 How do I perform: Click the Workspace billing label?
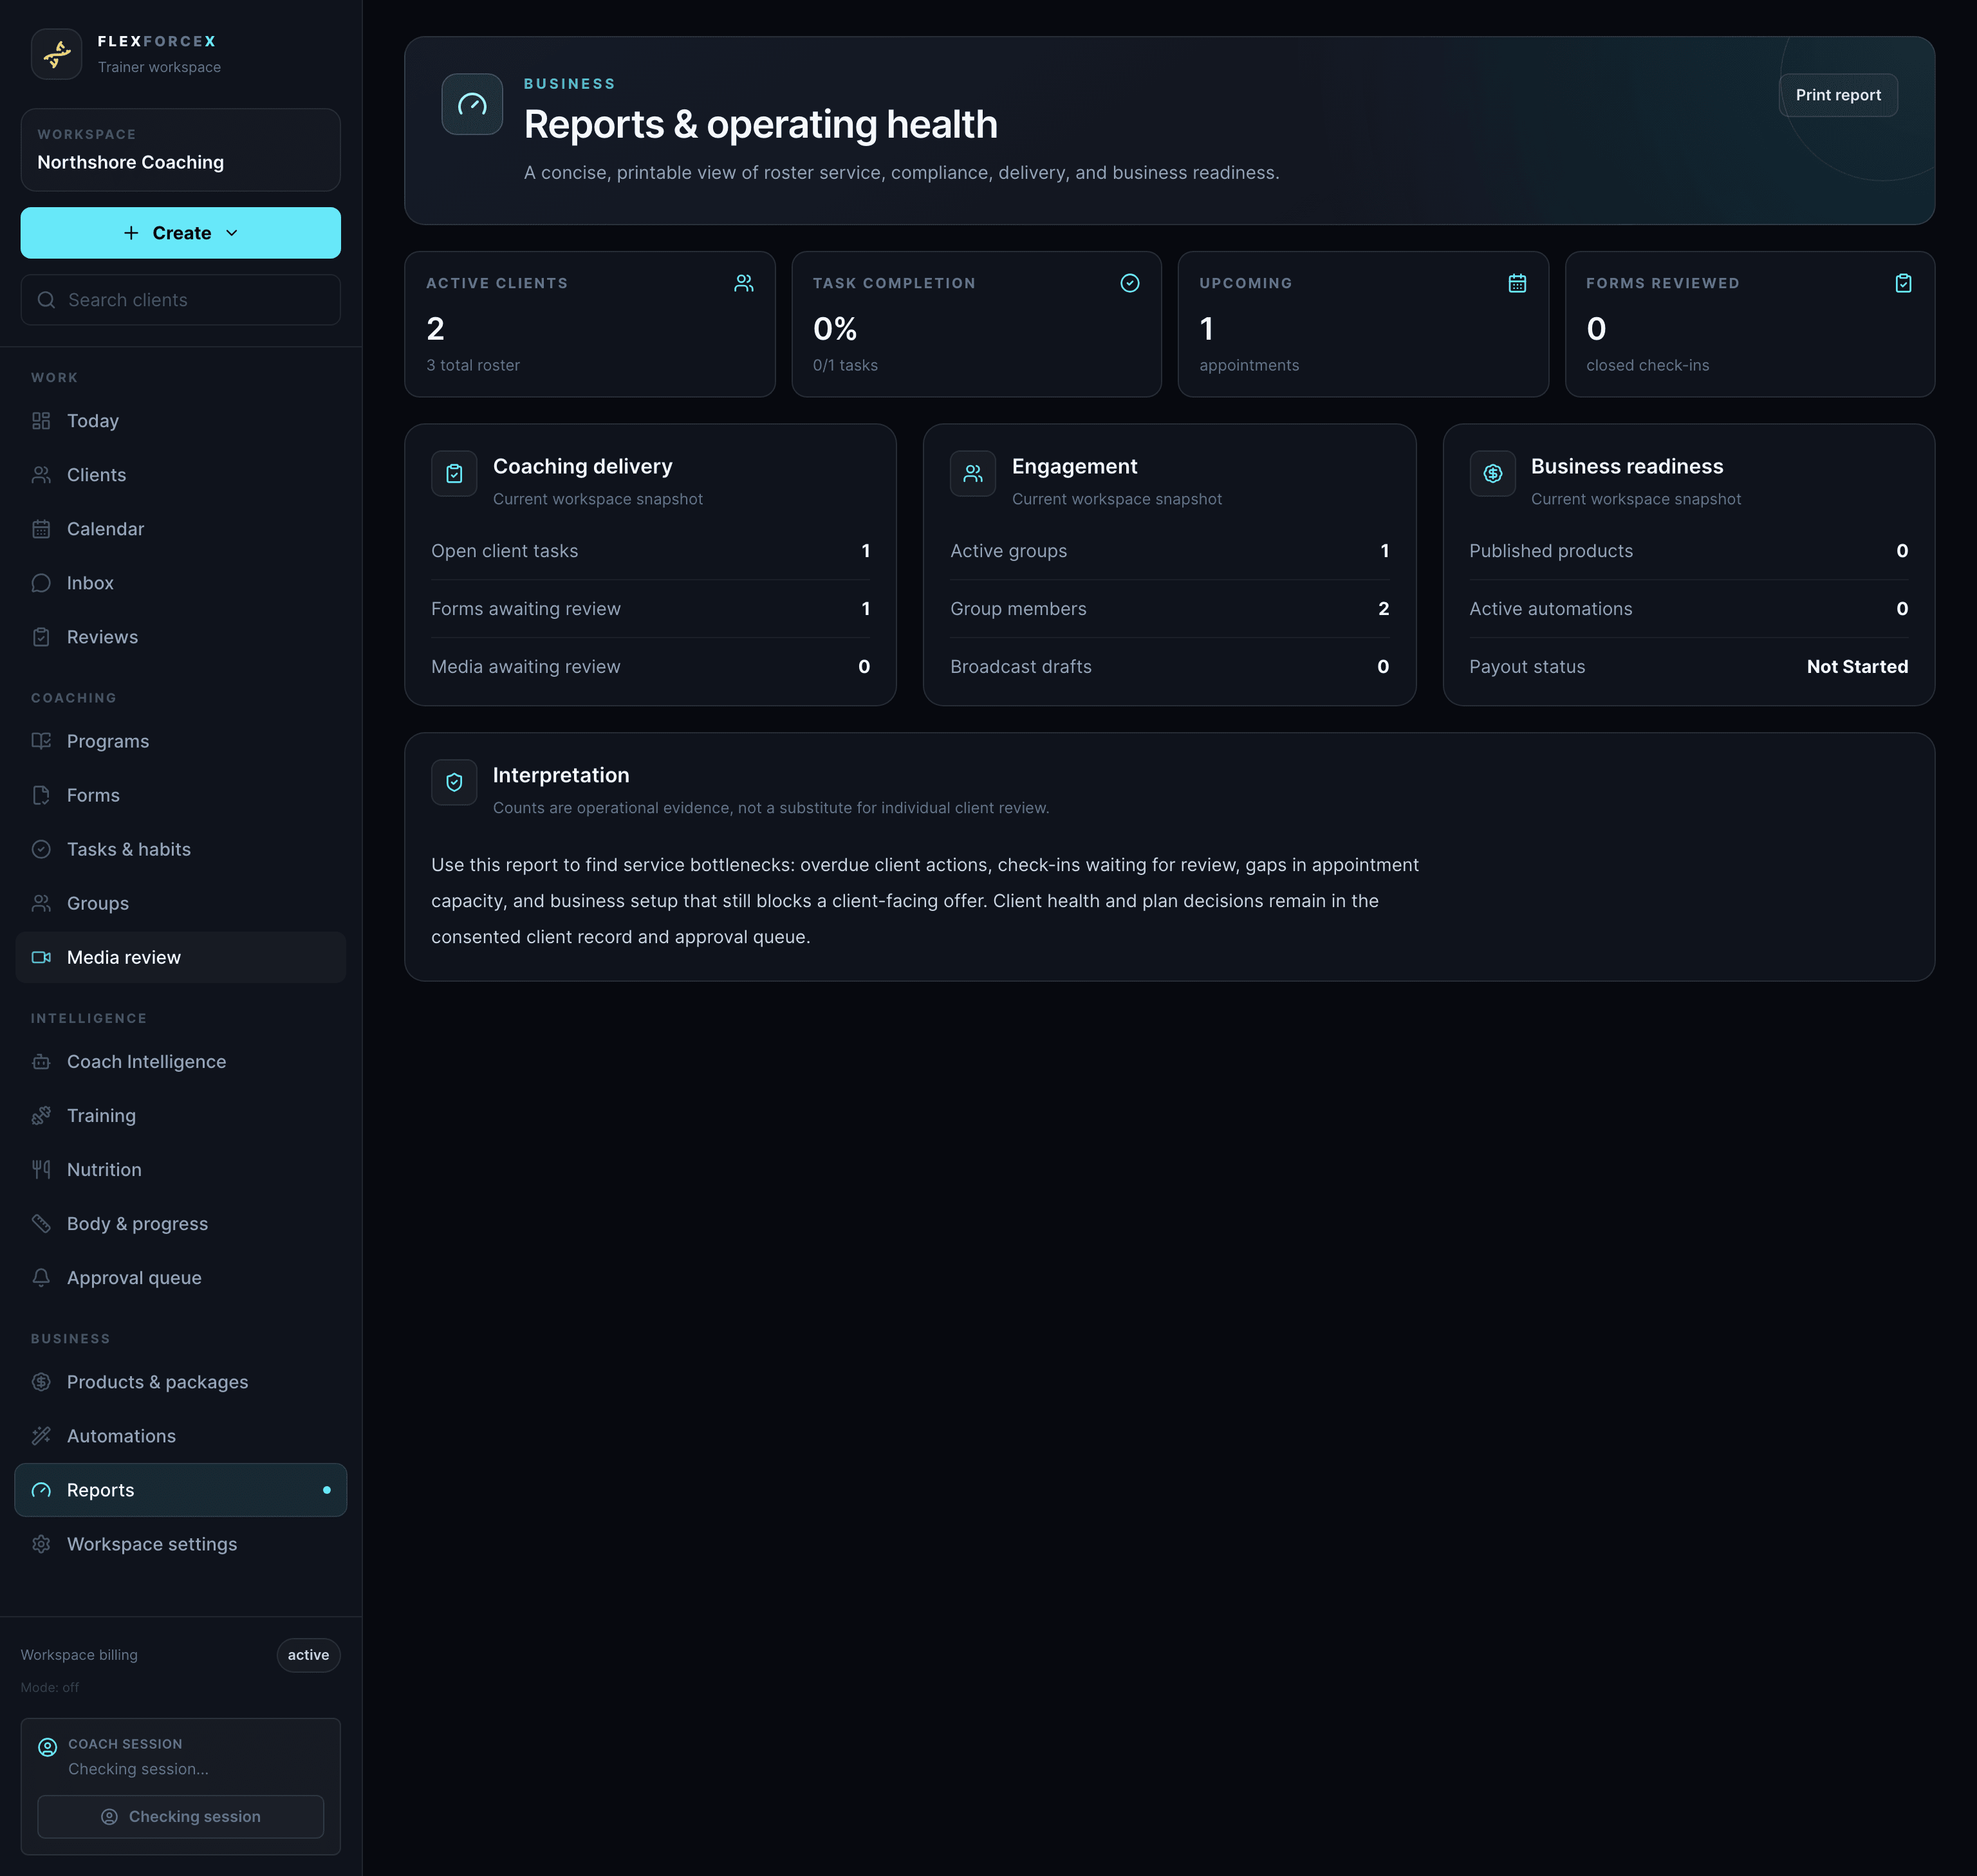pyautogui.click(x=79, y=1655)
